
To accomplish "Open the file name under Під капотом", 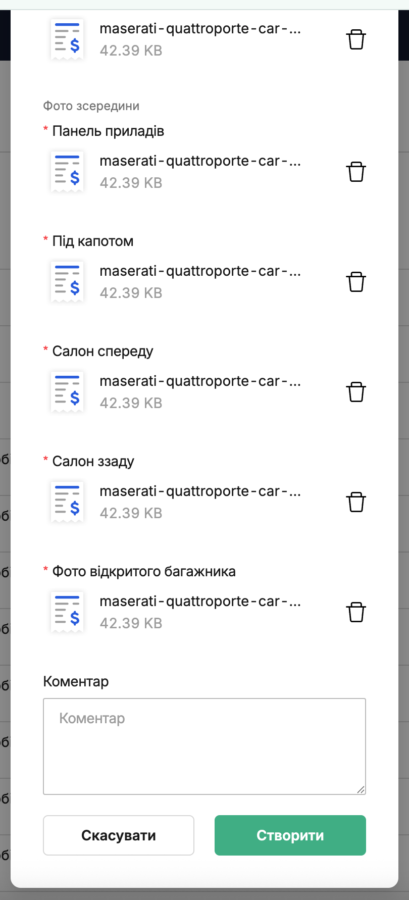I will [x=200, y=271].
